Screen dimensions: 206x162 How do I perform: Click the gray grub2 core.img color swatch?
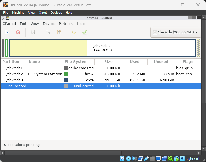point(66,68)
